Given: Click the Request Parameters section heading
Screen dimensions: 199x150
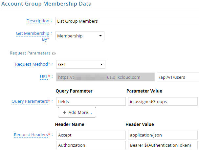Looking at the screenshot, I should click(x=30, y=53).
